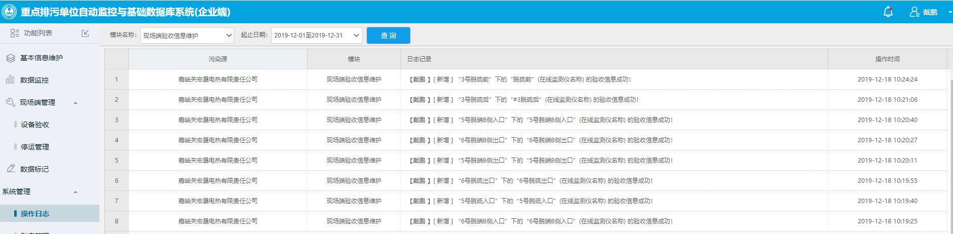Click the log entry for "3号脱硫后"
Image resolution: width=953 pixels, height=234 pixels.
pos(523,100)
